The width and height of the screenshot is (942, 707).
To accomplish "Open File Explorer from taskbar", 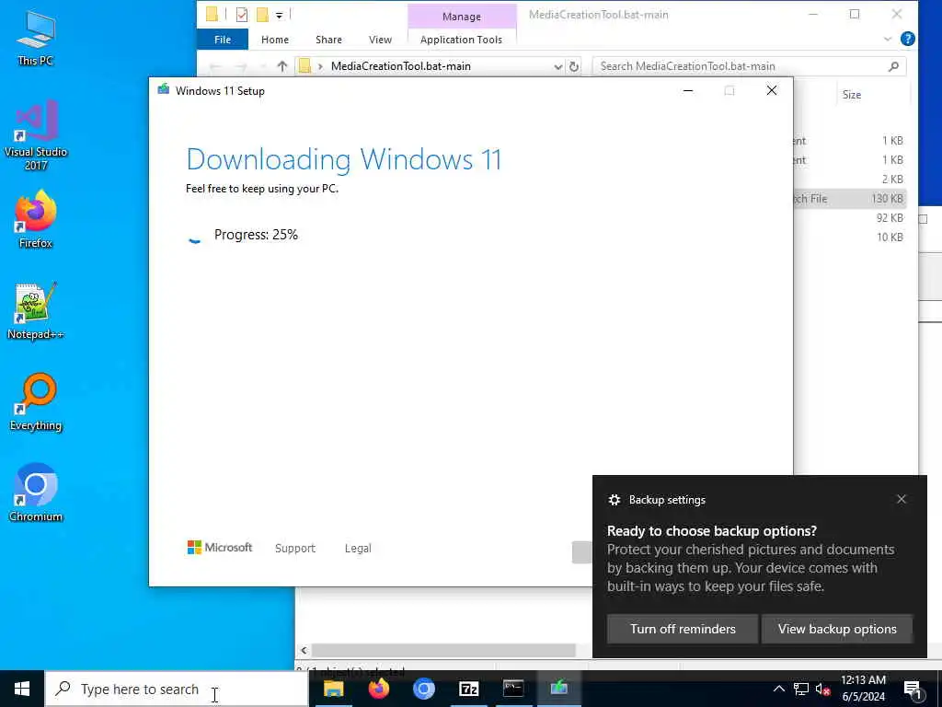I will (x=333, y=689).
